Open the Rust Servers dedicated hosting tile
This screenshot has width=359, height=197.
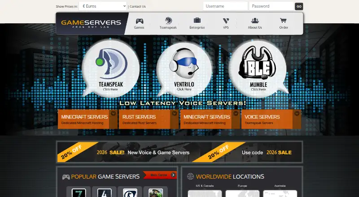[149, 119]
